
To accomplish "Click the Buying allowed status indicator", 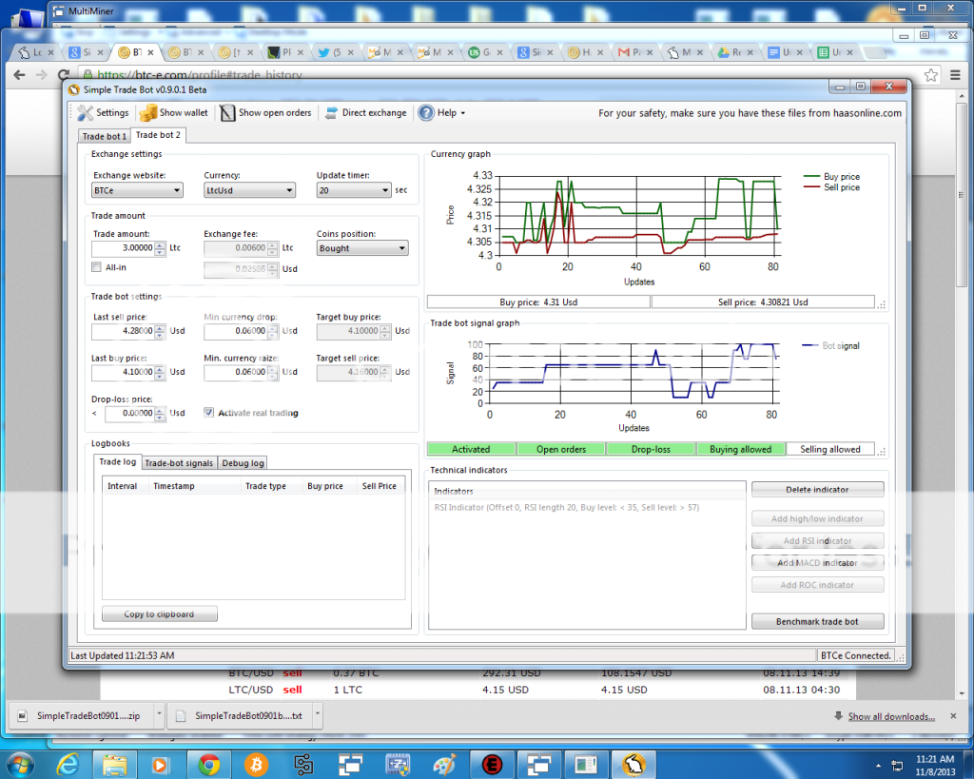I will (740, 449).
